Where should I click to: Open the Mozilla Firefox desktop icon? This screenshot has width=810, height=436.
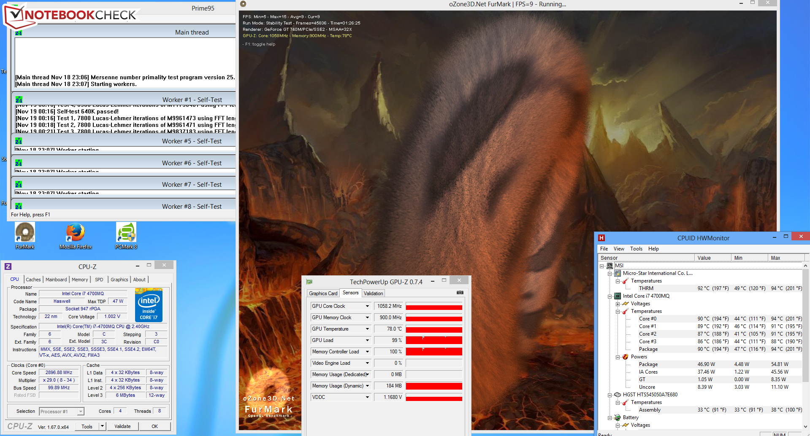(x=76, y=232)
